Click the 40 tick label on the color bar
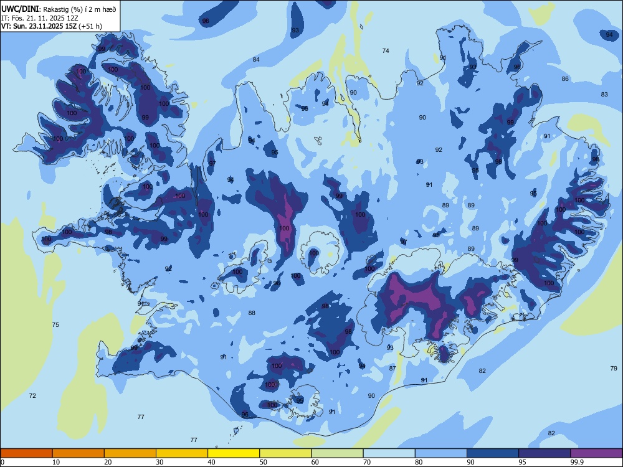The image size is (623, 467). pyautogui.click(x=211, y=462)
